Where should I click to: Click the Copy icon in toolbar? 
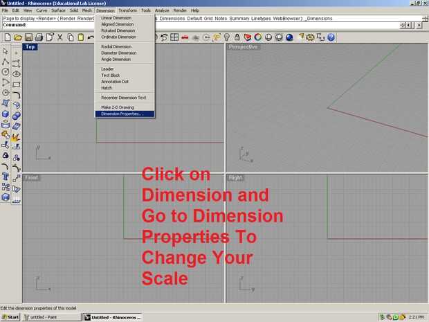tap(71, 37)
